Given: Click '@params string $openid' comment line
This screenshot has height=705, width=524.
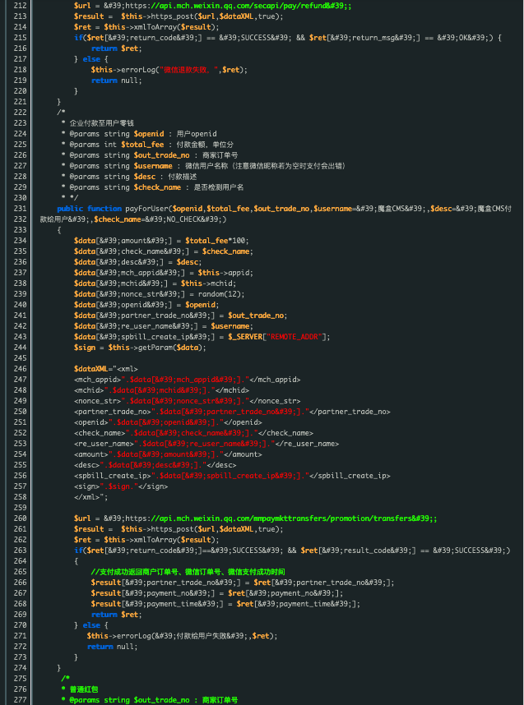Looking at the screenshot, I should [x=142, y=134].
